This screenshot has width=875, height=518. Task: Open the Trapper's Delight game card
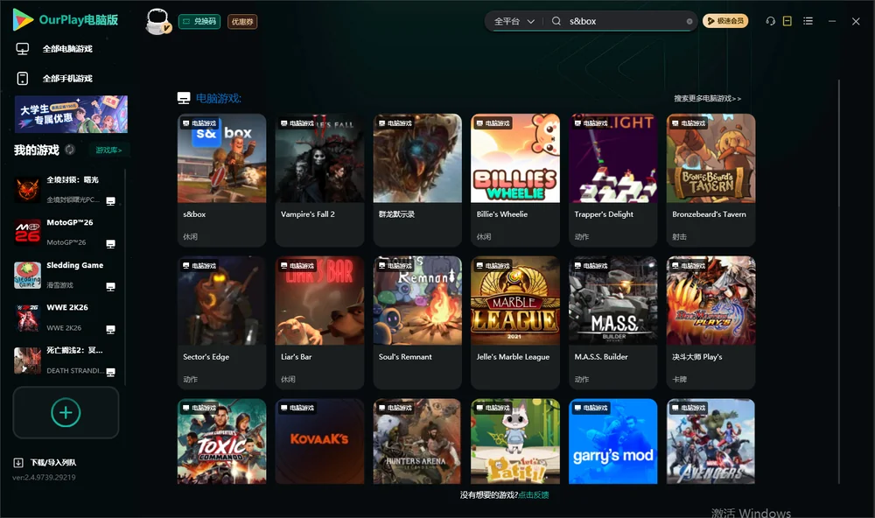(612, 179)
